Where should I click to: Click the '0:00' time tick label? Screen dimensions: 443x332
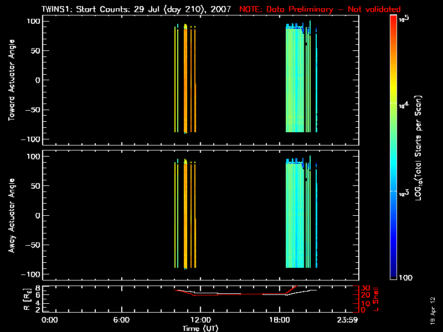click(50, 320)
